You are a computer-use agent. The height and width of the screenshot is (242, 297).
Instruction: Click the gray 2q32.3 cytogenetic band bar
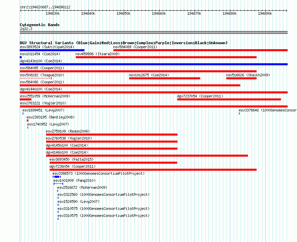pos(154,32)
